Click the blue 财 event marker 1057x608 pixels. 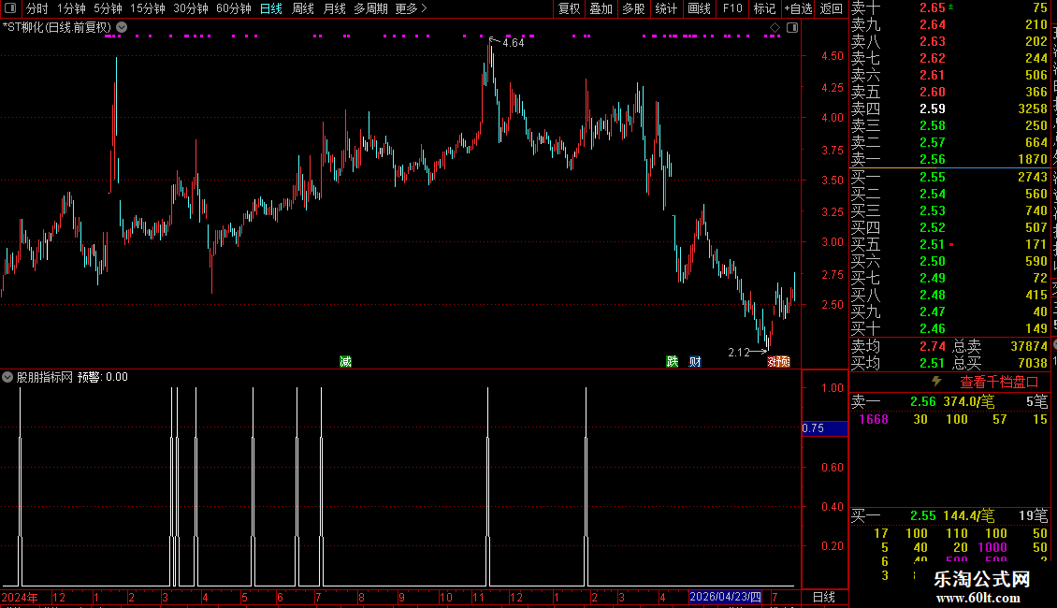click(x=695, y=361)
